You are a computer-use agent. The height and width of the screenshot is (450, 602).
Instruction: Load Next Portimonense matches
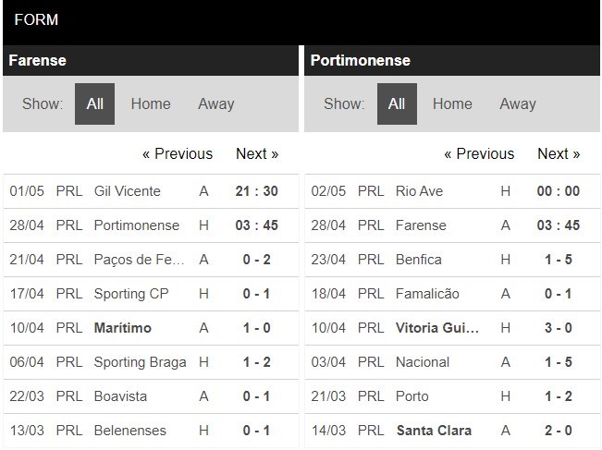coord(559,153)
